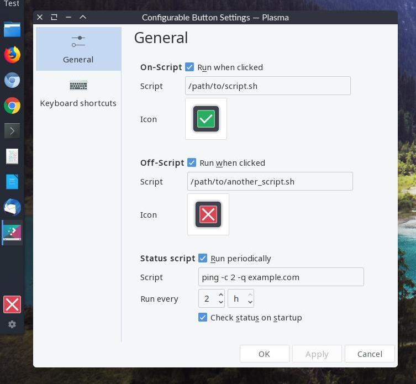Open the General settings page
The image size is (416, 384).
point(78,49)
